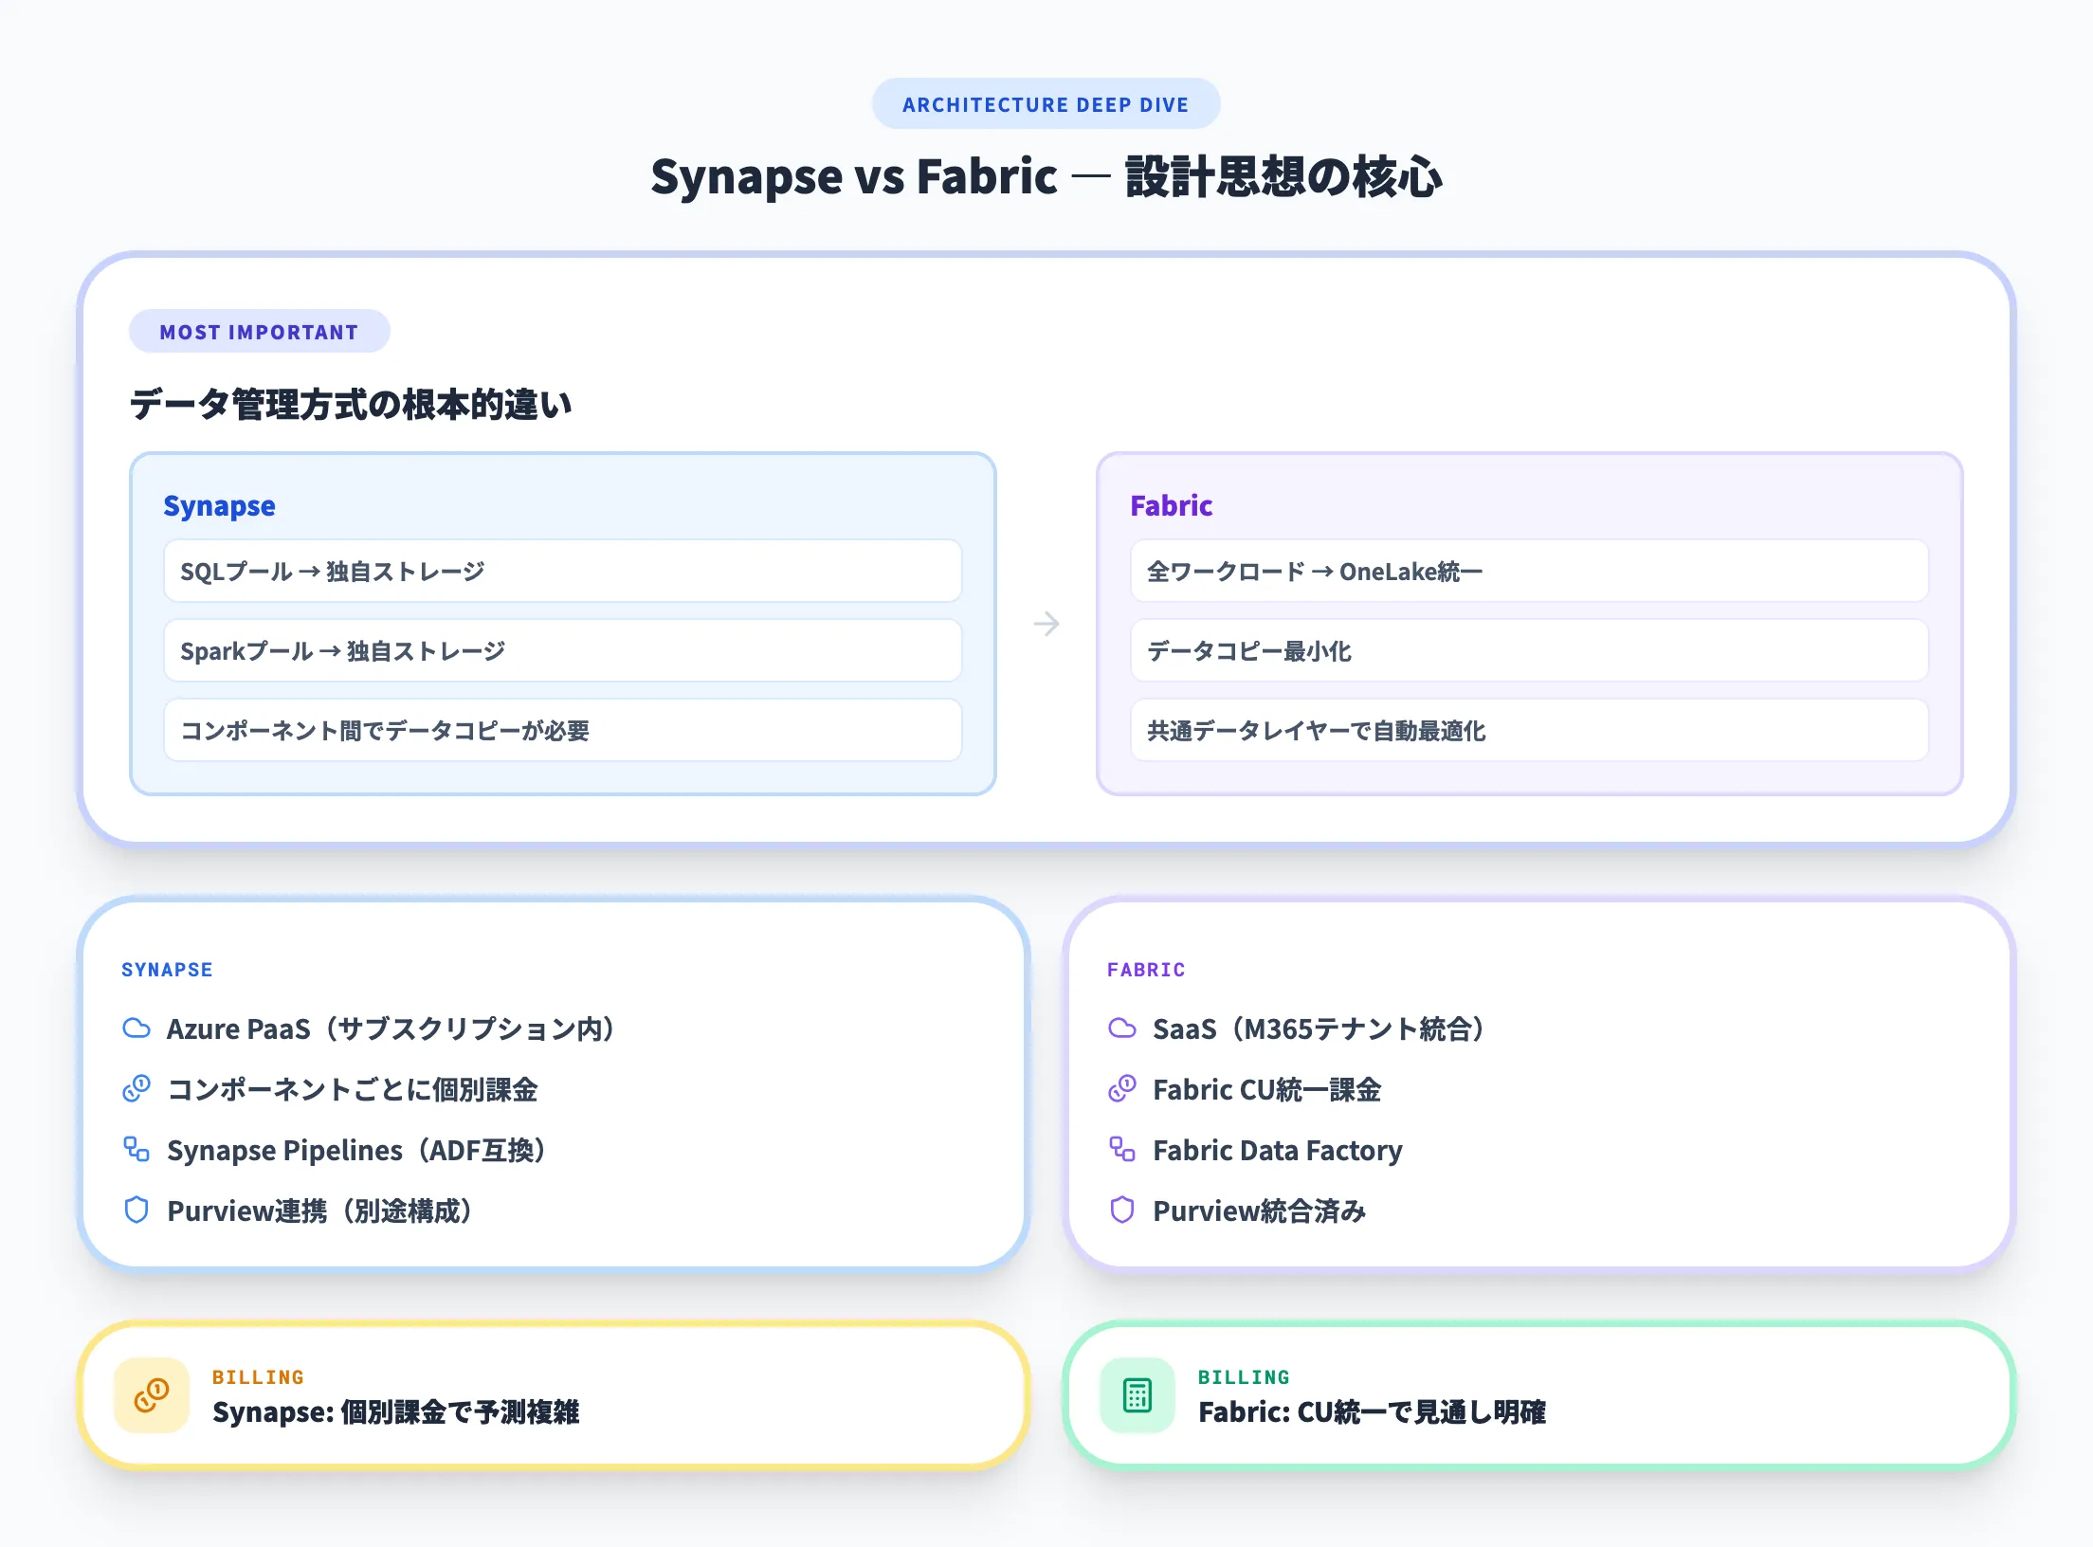Click the SYNAPSE label in the lower card
The image size is (2093, 1547).
tap(168, 970)
